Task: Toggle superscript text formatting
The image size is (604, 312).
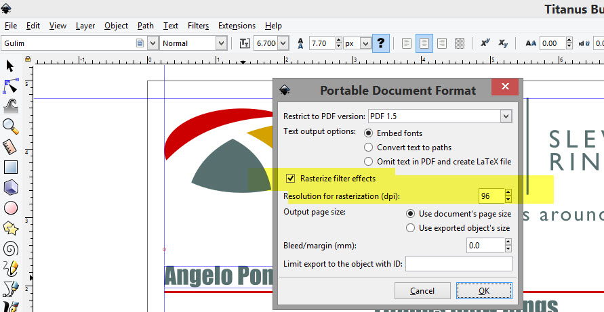Action: (485, 43)
